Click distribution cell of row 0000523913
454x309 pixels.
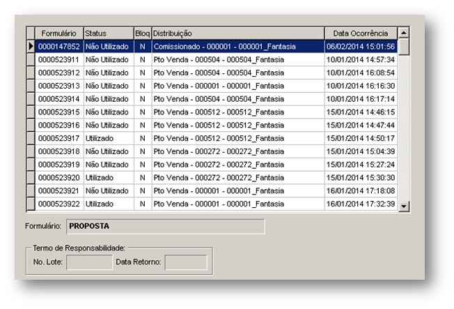tap(237, 86)
